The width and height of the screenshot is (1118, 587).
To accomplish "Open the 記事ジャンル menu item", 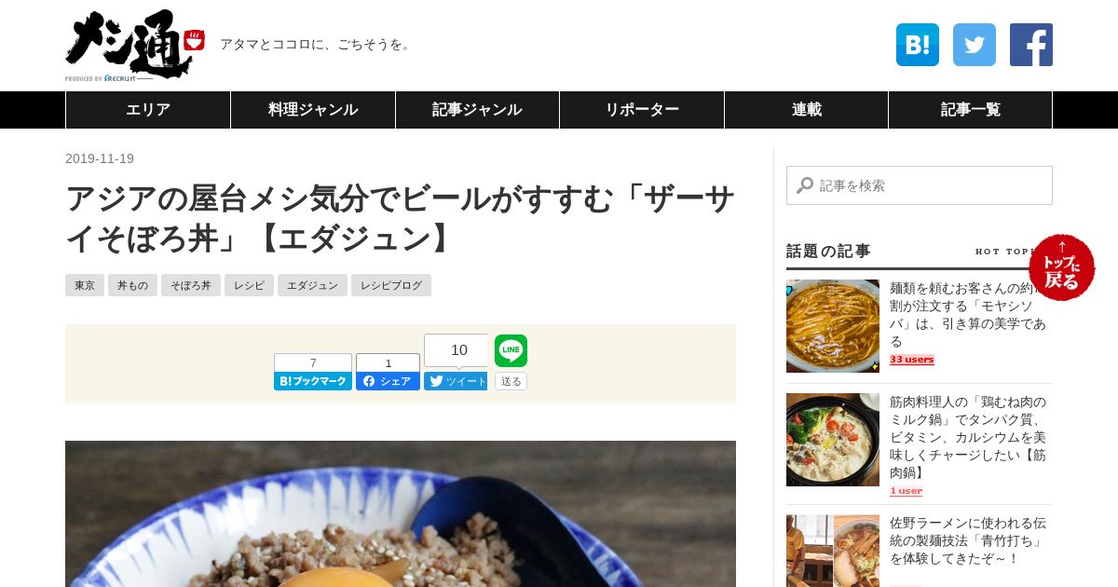I will (x=477, y=110).
